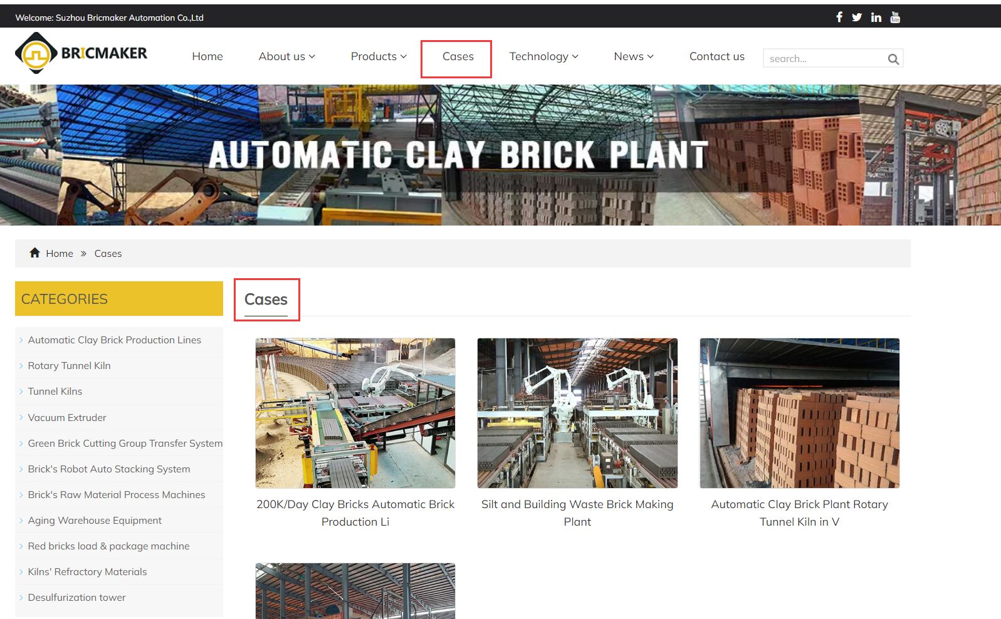Open the Cases menu item

point(458,56)
